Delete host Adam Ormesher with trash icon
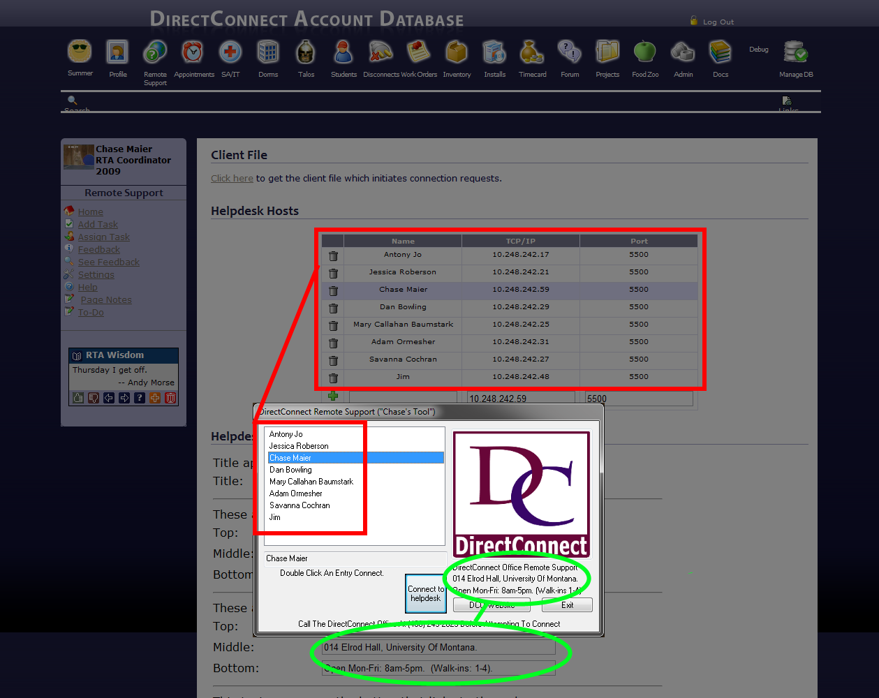The image size is (879, 698). pos(333,343)
